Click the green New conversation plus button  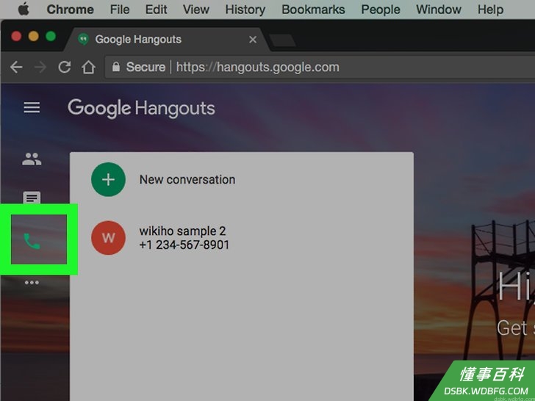108,179
